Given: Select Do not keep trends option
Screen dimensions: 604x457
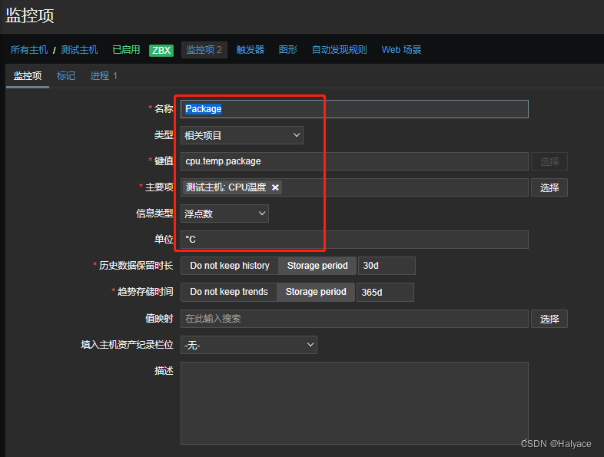Looking at the screenshot, I should click(228, 292).
